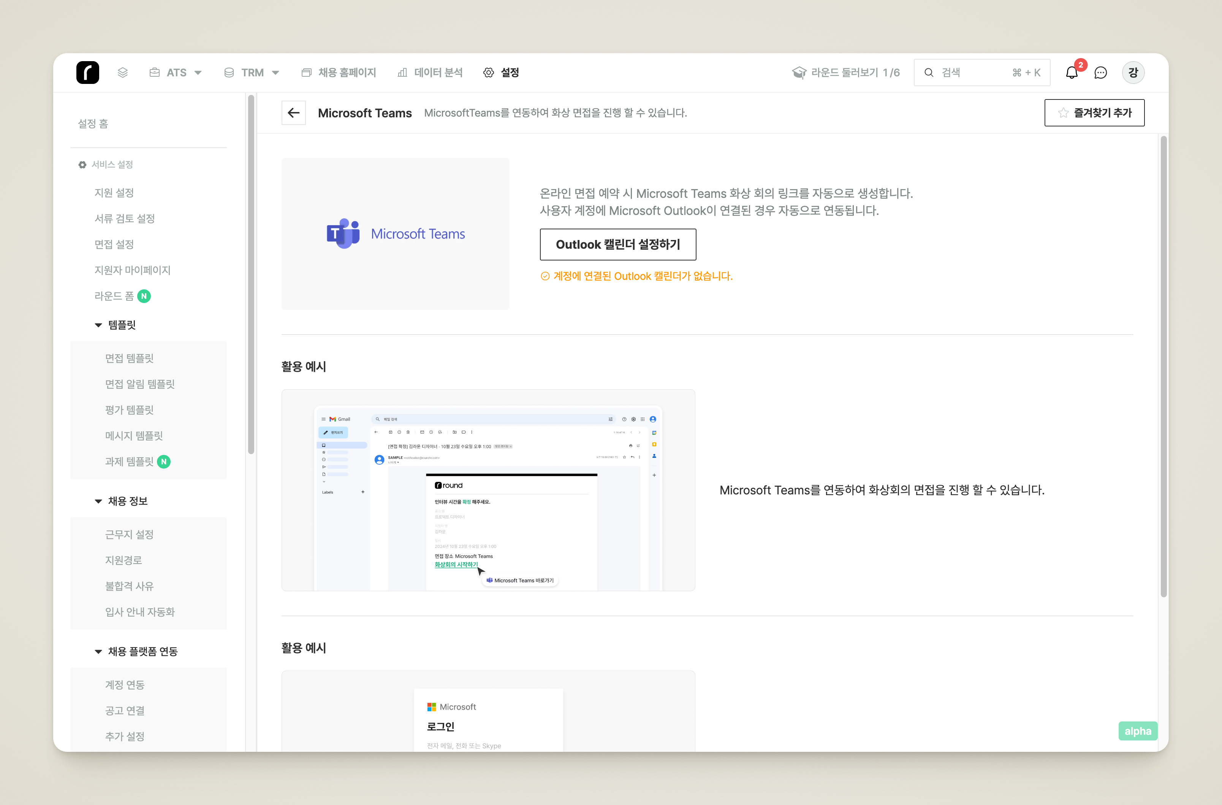Open the Gmail example screenshot thumbnail
The height and width of the screenshot is (805, 1222).
tap(488, 490)
